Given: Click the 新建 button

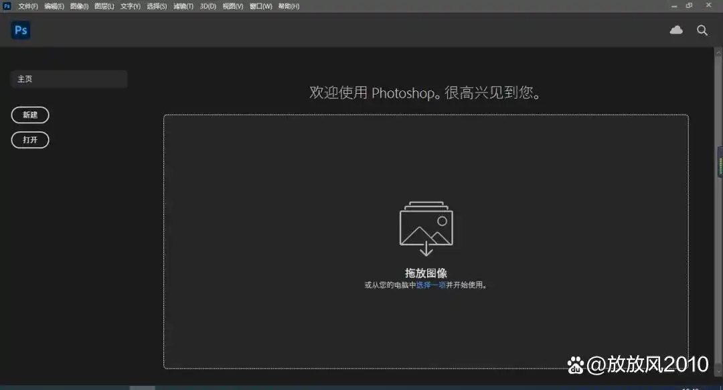Looking at the screenshot, I should pyautogui.click(x=30, y=115).
